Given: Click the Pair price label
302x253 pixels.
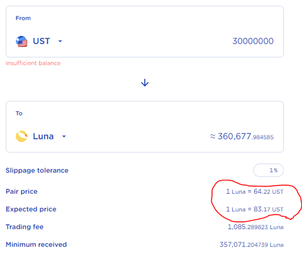Looking at the screenshot, I should [x=22, y=191].
